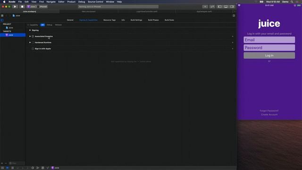The width and height of the screenshot is (302, 170).
Task: Toggle breakpoints activation in debug bar
Action: point(8,168)
